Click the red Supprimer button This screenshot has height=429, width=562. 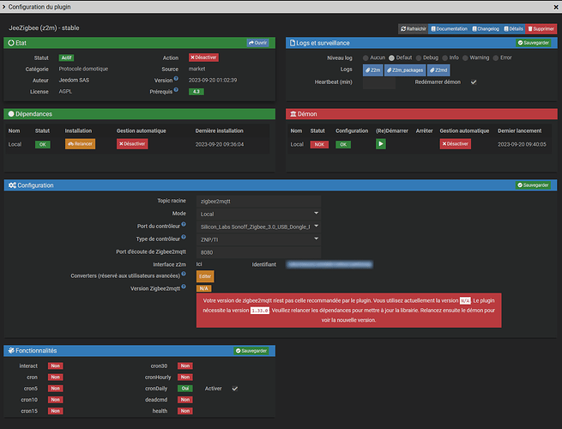click(x=541, y=29)
